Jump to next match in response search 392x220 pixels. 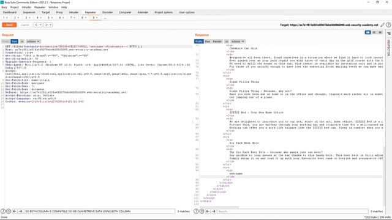click(214, 211)
